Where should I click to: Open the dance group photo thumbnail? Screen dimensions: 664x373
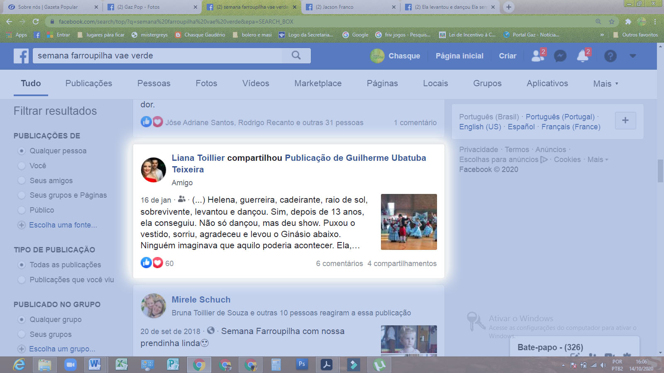[x=409, y=222]
